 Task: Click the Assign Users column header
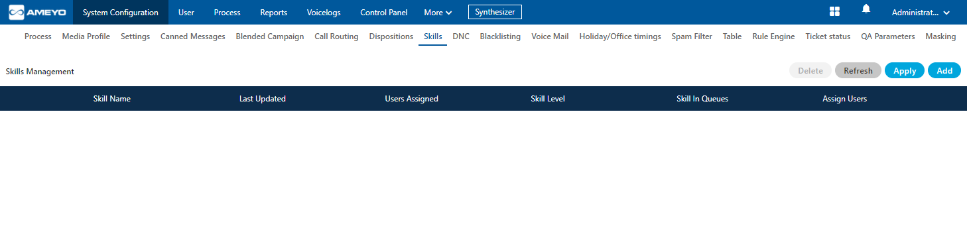coord(844,99)
